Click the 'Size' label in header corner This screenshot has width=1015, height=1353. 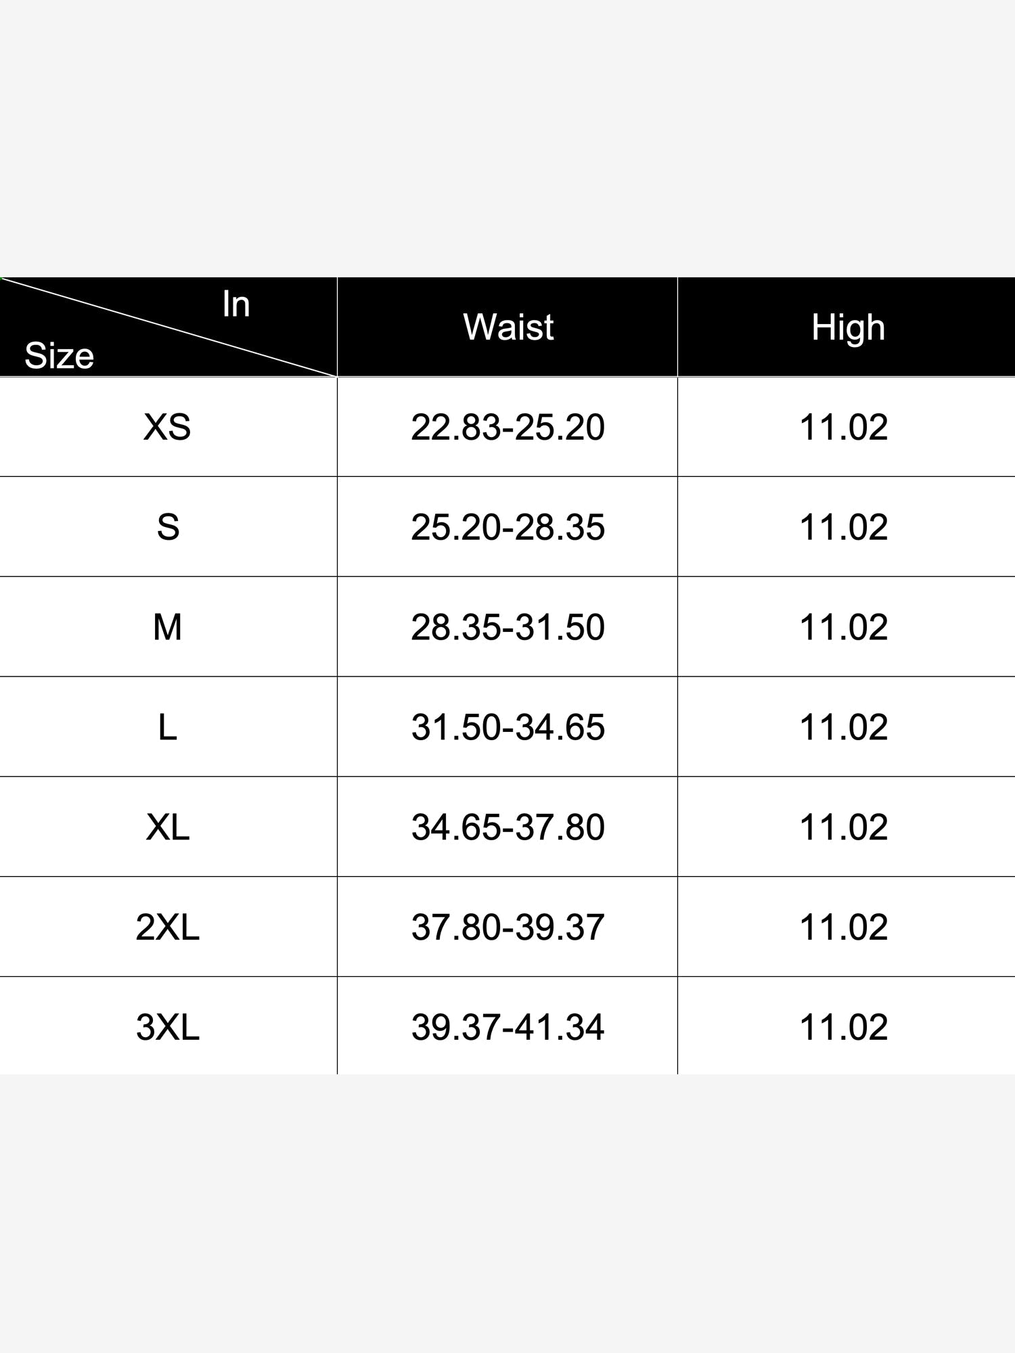59,355
